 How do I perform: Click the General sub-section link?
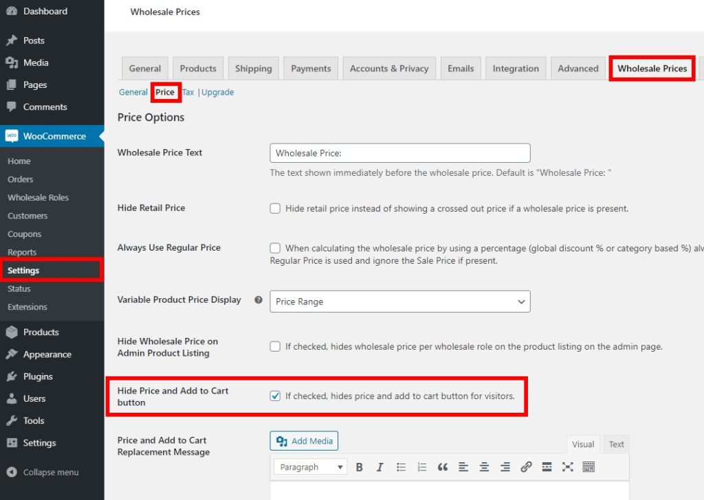[x=133, y=92]
